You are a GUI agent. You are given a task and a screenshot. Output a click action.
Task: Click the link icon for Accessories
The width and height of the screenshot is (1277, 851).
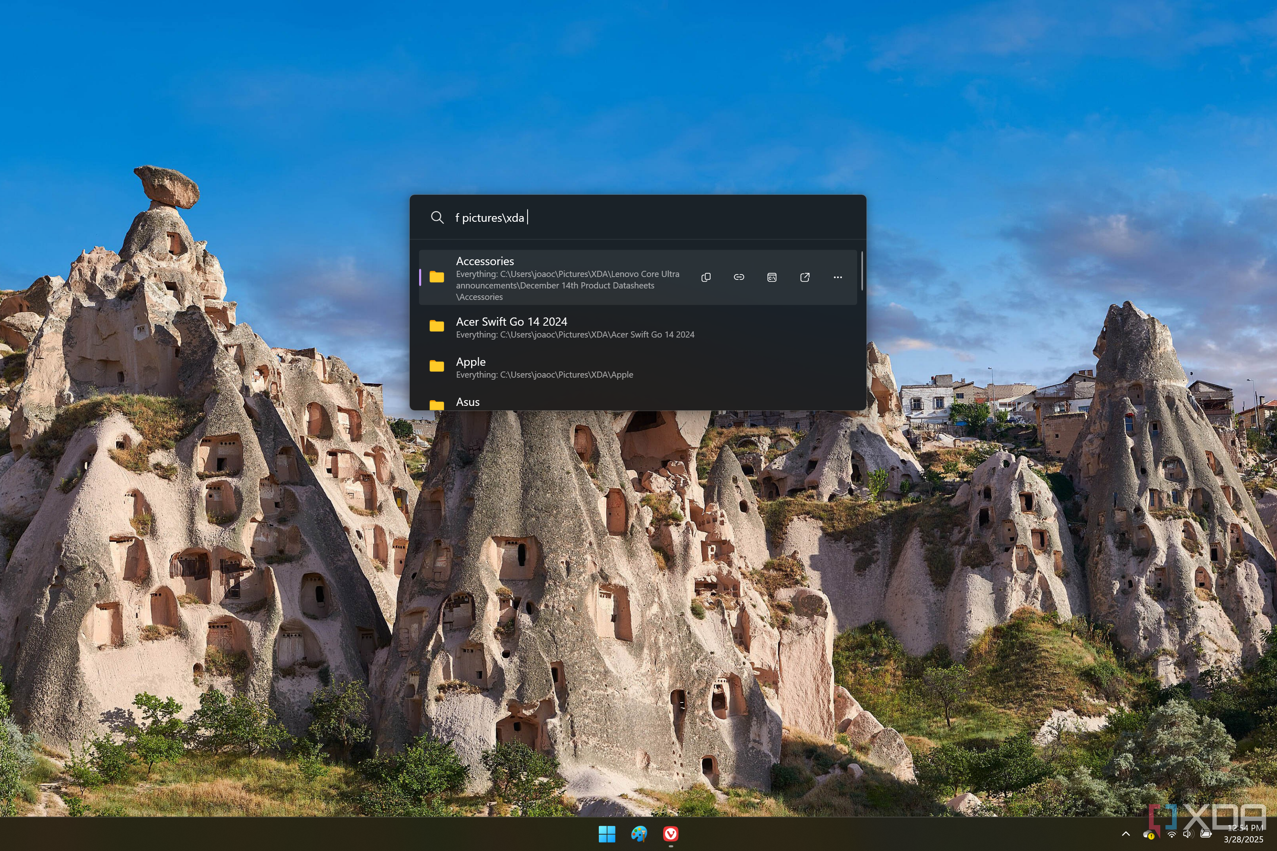[x=739, y=277]
